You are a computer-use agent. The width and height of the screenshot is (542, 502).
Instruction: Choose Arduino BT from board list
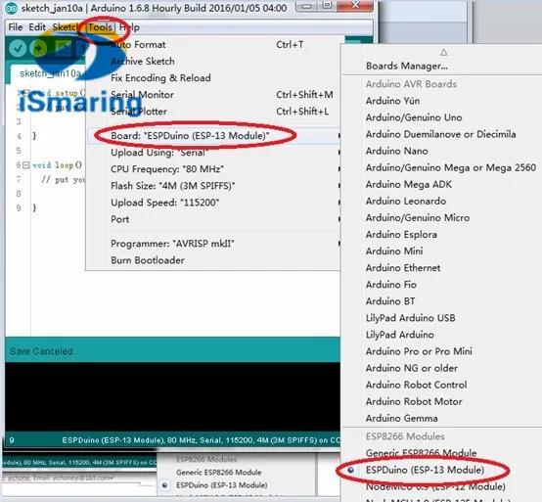(x=390, y=301)
